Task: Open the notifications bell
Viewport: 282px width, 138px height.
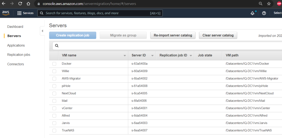Action: (x=253, y=13)
